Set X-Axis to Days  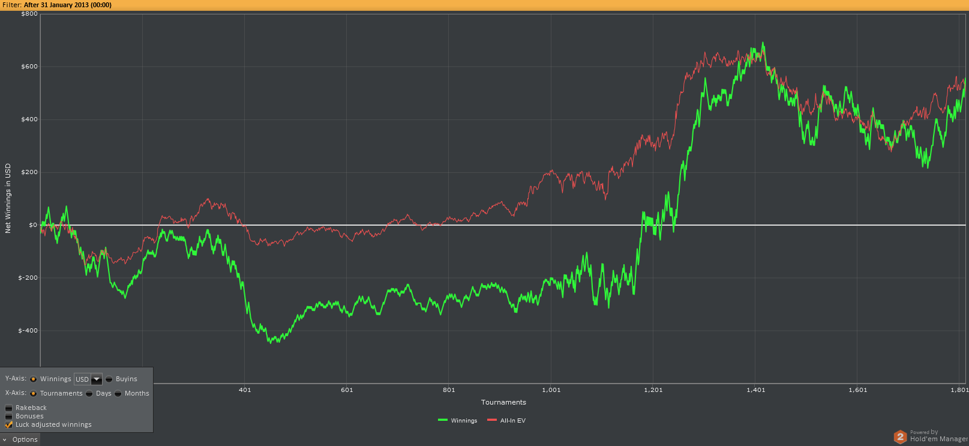(89, 393)
